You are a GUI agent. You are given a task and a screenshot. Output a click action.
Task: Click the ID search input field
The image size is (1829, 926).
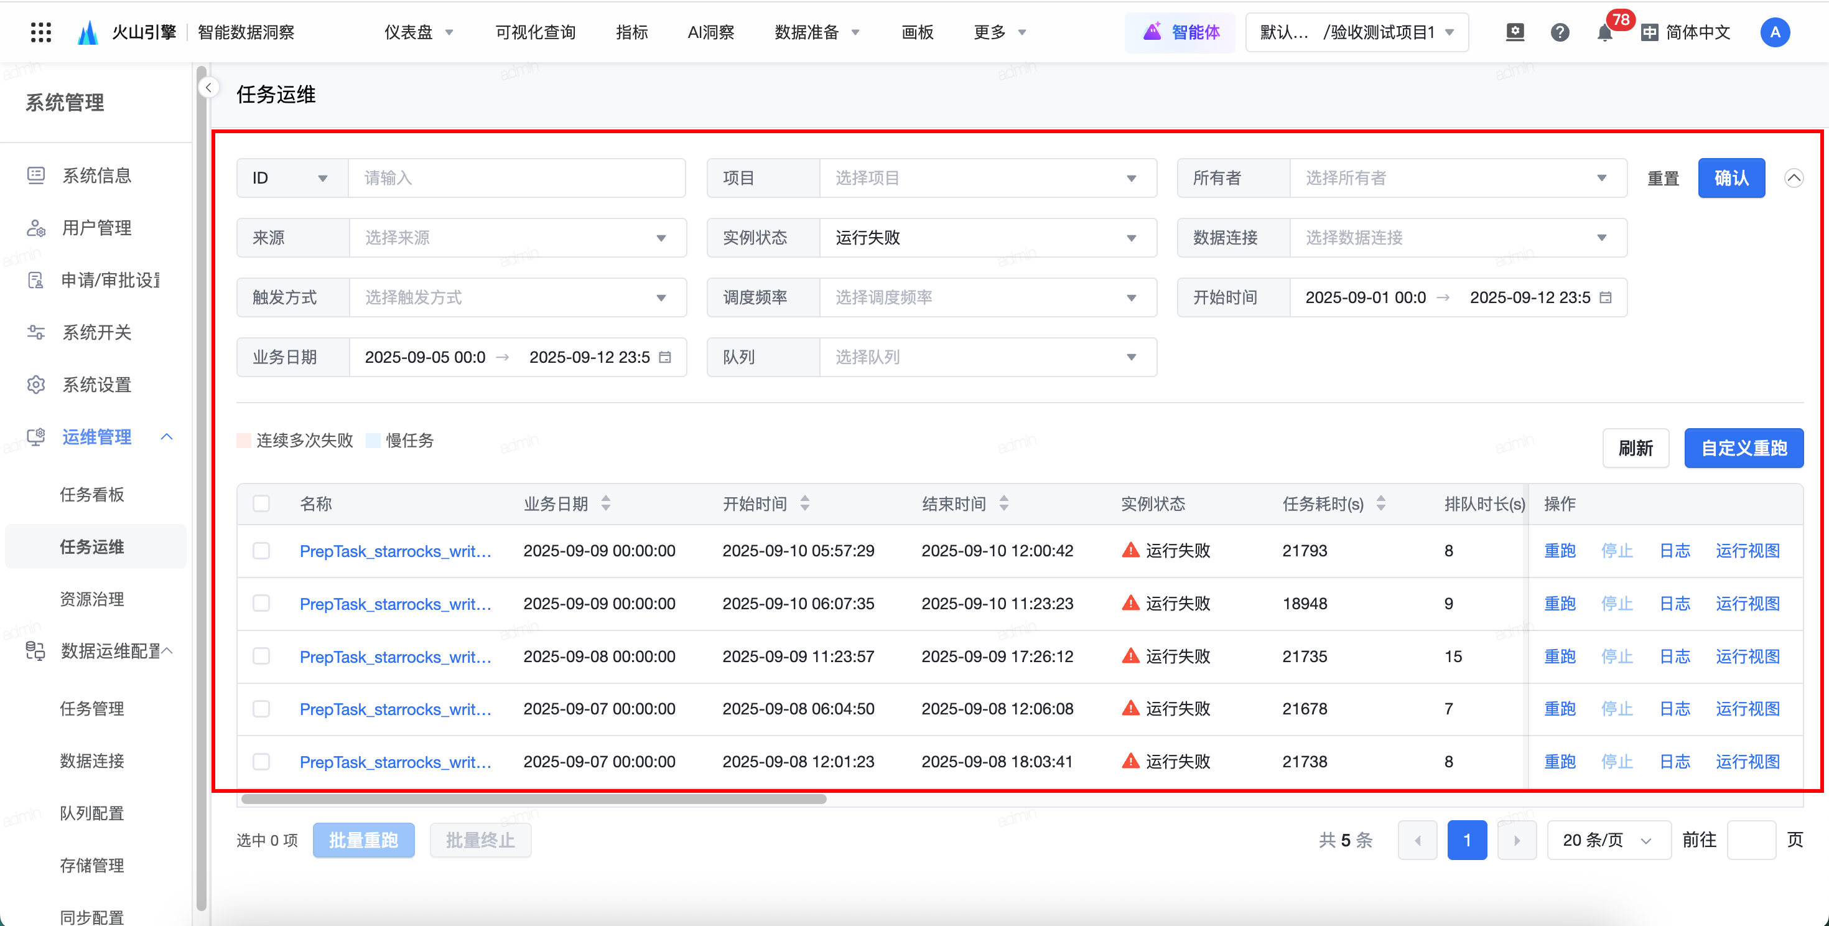point(516,178)
